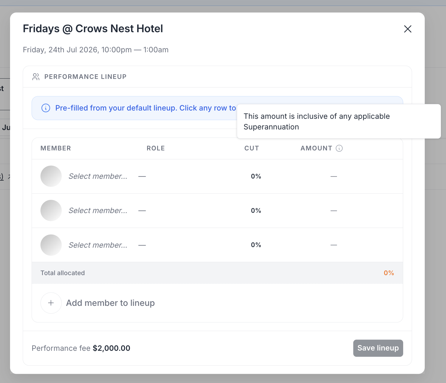
Task: Click the third row's gray avatar placeholder
Action: point(51,245)
